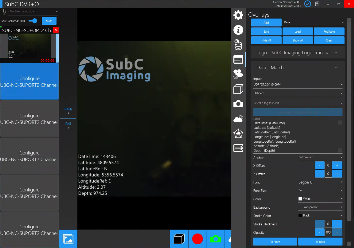Take a snapshot with the green camera
The image size is (354, 248).
pyautogui.click(x=216, y=239)
